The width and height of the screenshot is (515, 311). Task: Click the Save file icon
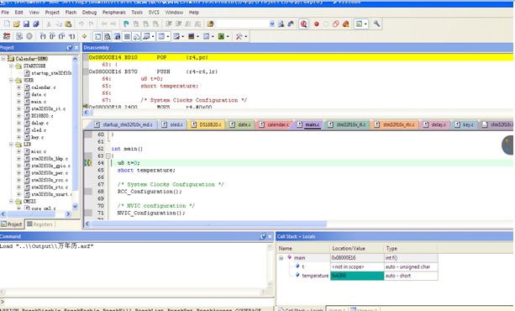(x=26, y=24)
